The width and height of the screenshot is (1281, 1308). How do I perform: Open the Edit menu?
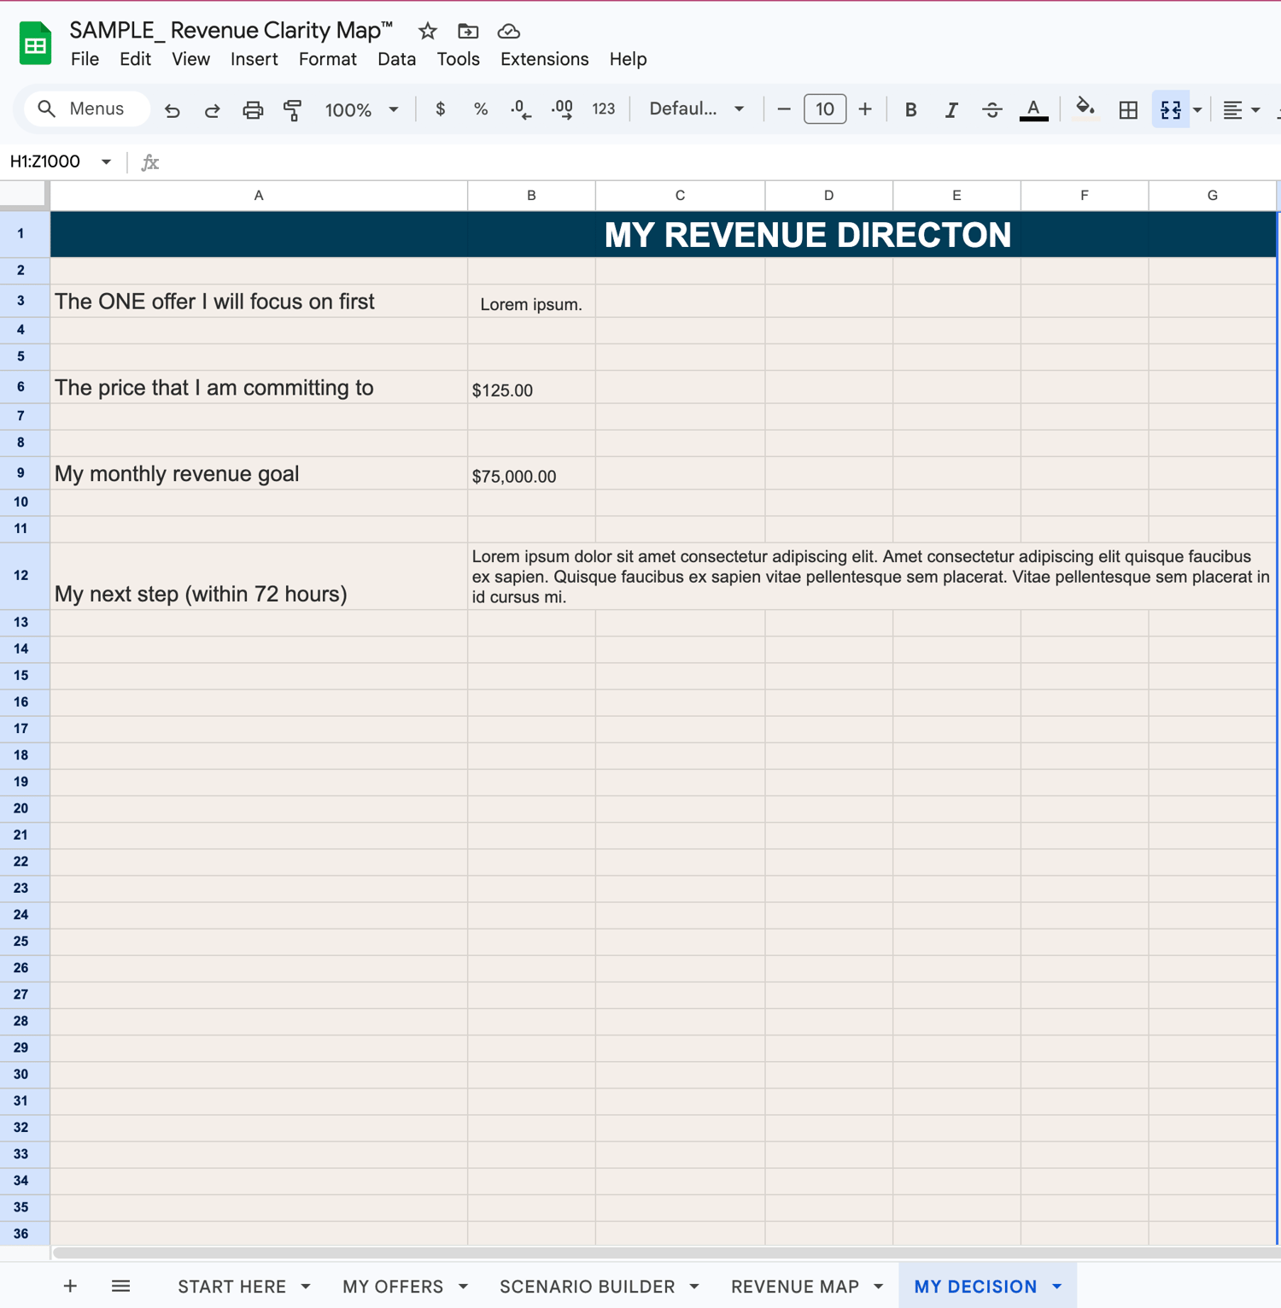pyautogui.click(x=135, y=59)
